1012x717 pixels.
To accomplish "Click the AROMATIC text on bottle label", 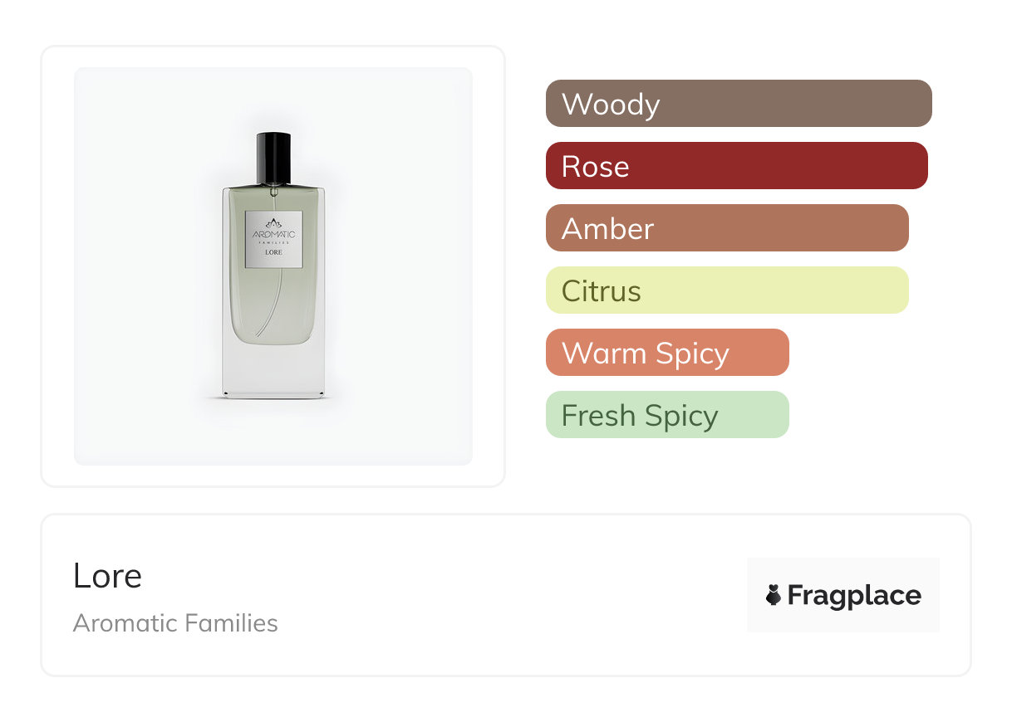I will click(273, 235).
